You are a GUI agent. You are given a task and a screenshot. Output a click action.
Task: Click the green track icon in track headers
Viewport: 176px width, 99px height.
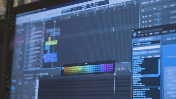click(29, 42)
